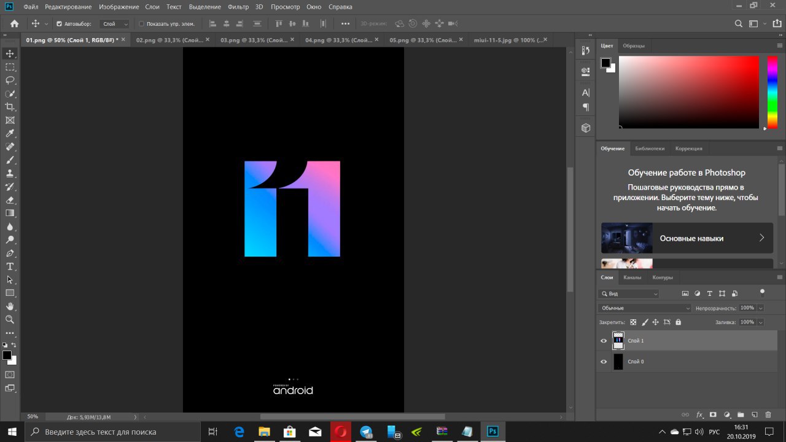Switch to the Каналы tab
Image resolution: width=786 pixels, height=442 pixels.
click(632, 277)
